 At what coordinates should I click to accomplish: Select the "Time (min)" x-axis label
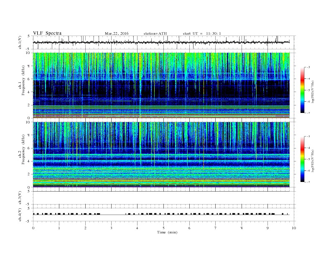[167, 232]
